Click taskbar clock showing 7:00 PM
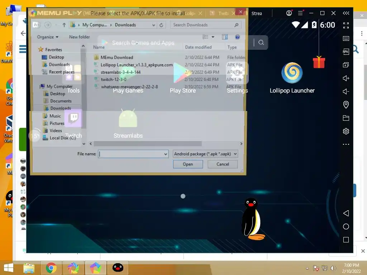 point(351,265)
